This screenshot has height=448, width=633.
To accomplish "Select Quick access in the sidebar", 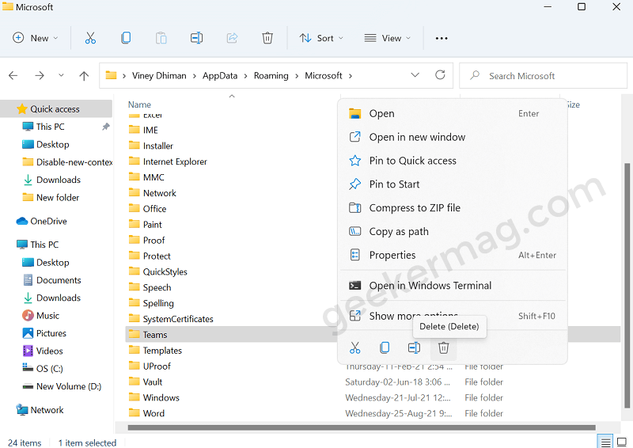I will coord(55,109).
